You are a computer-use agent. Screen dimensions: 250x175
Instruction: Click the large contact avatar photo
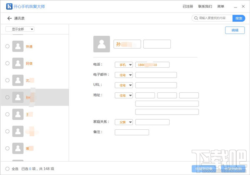(x=102, y=44)
